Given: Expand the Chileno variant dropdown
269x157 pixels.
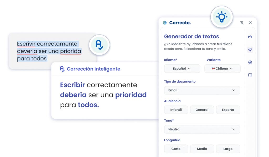Looking at the screenshot, I should click(x=223, y=69).
